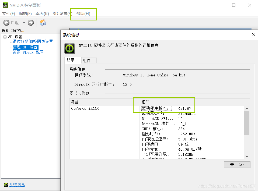
Task: Select the 图形时钟 row
Action: coord(169,134)
